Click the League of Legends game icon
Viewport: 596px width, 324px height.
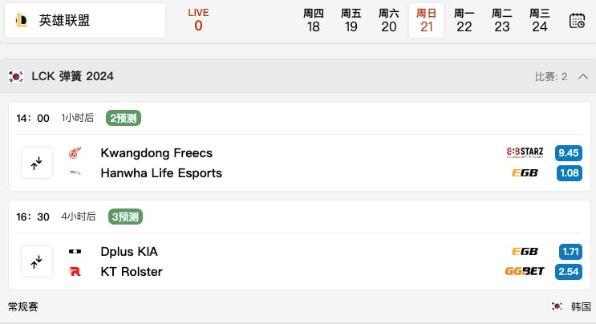click(22, 21)
